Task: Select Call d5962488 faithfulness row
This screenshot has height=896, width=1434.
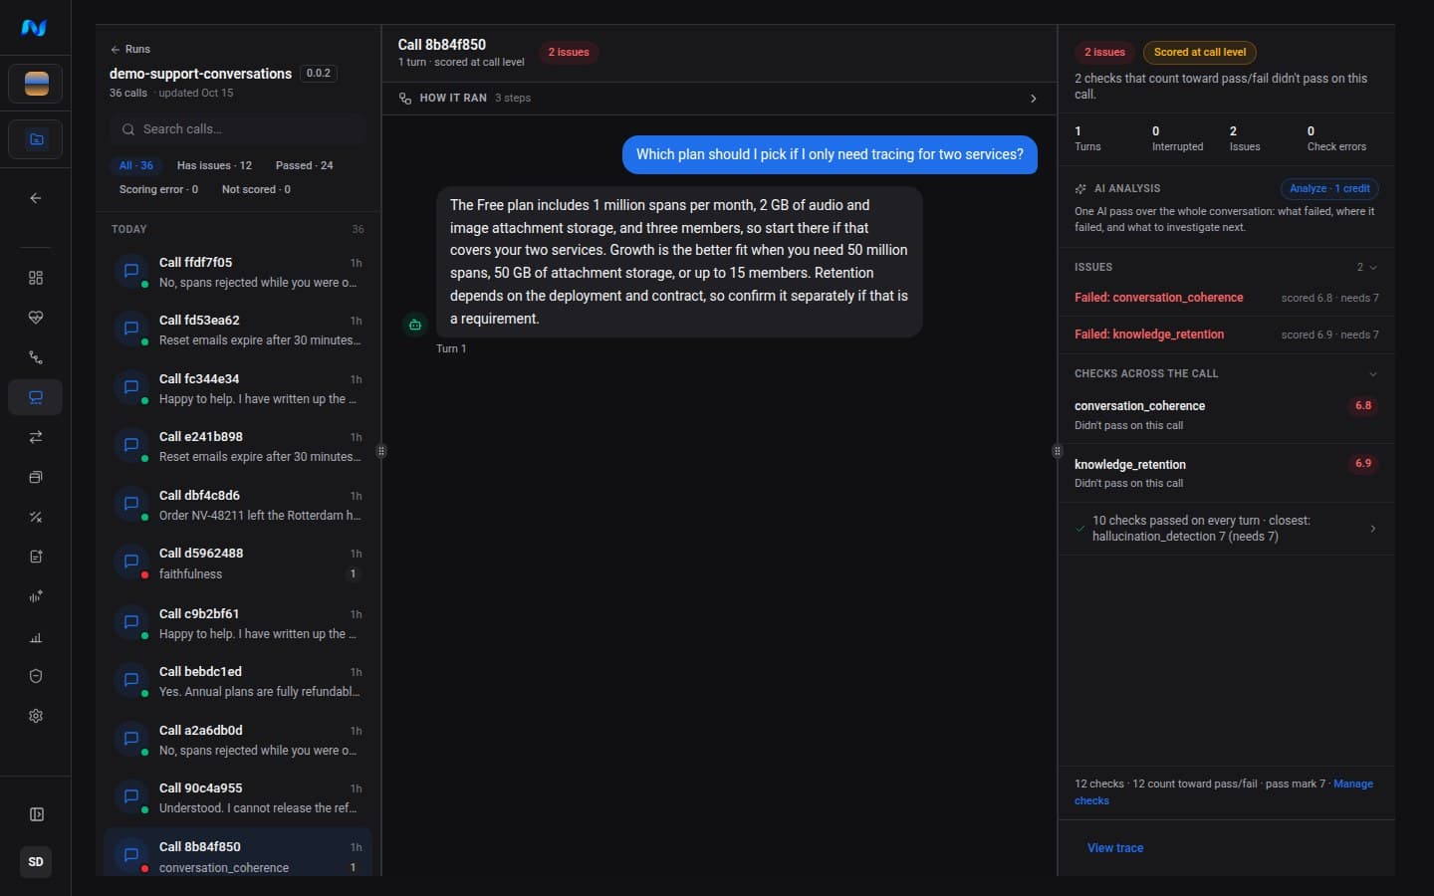Action: [x=238, y=563]
